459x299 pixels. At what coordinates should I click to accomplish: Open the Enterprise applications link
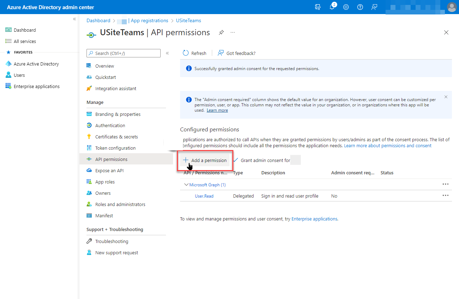(x=314, y=219)
